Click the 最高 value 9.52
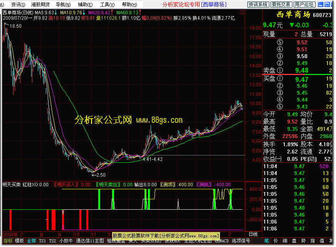This screenshot has height=247, width=336. pyautogui.click(x=292, y=122)
